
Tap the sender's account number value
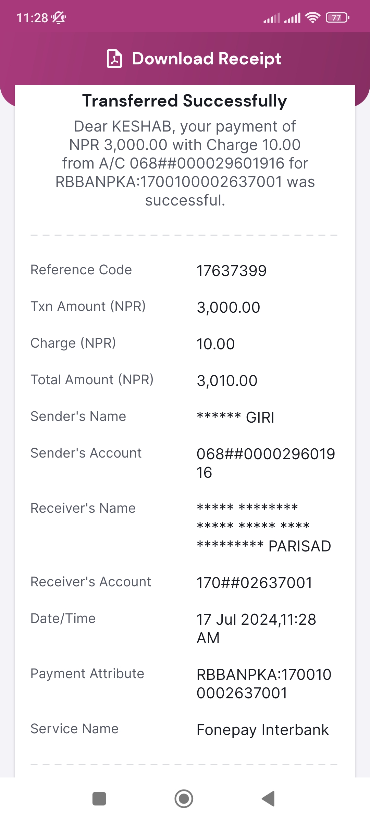[x=266, y=463]
